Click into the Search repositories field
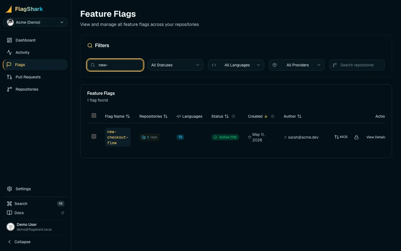Viewport: 401px width, 251px height. point(357,65)
